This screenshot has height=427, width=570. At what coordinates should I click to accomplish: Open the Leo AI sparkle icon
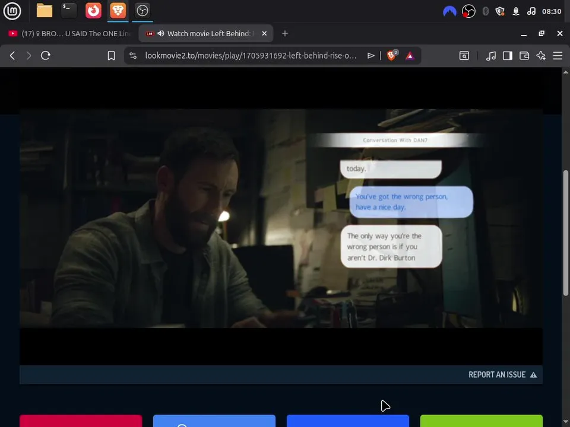click(x=541, y=56)
